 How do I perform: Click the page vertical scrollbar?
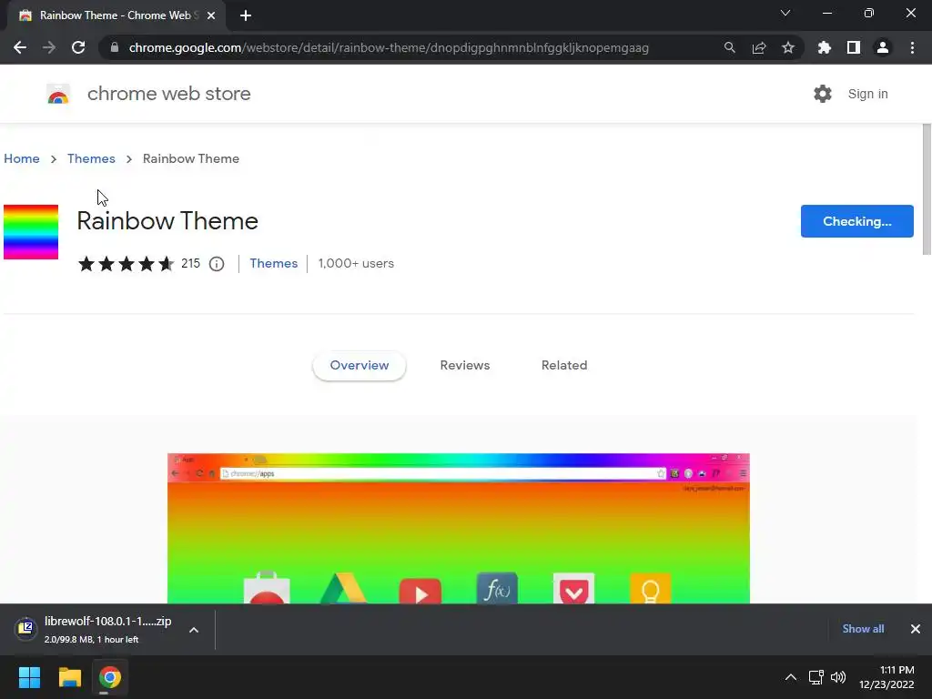(926, 189)
